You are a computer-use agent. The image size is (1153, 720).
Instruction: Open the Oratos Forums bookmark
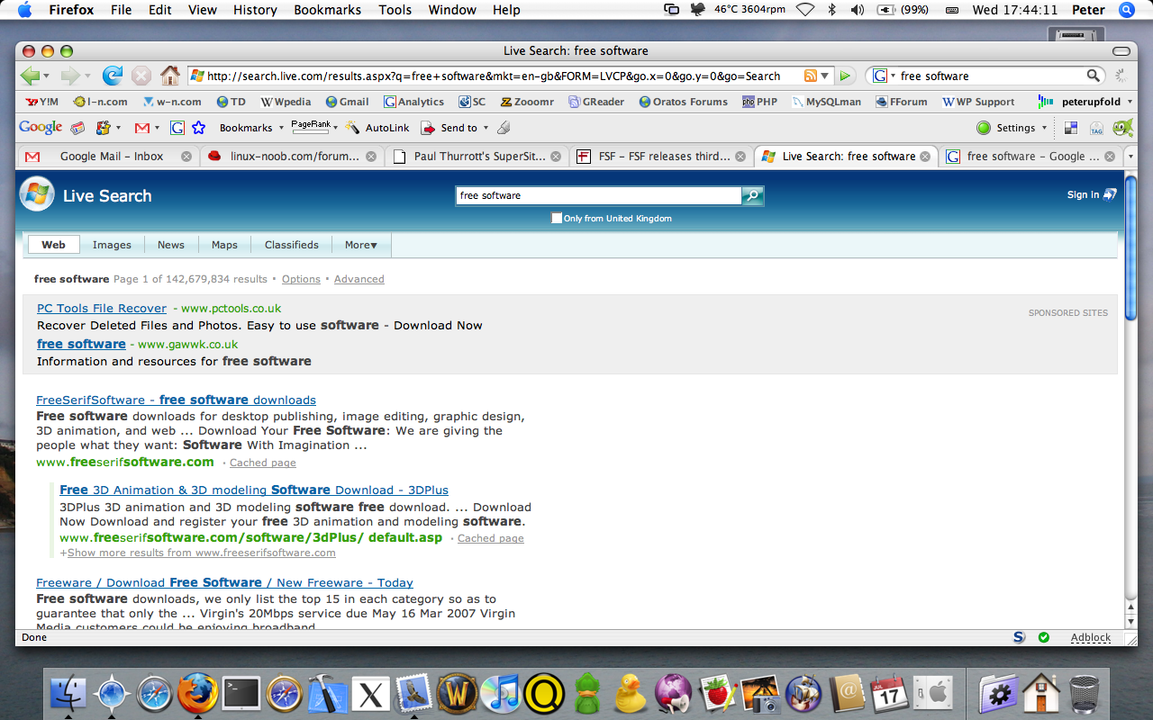[683, 102]
